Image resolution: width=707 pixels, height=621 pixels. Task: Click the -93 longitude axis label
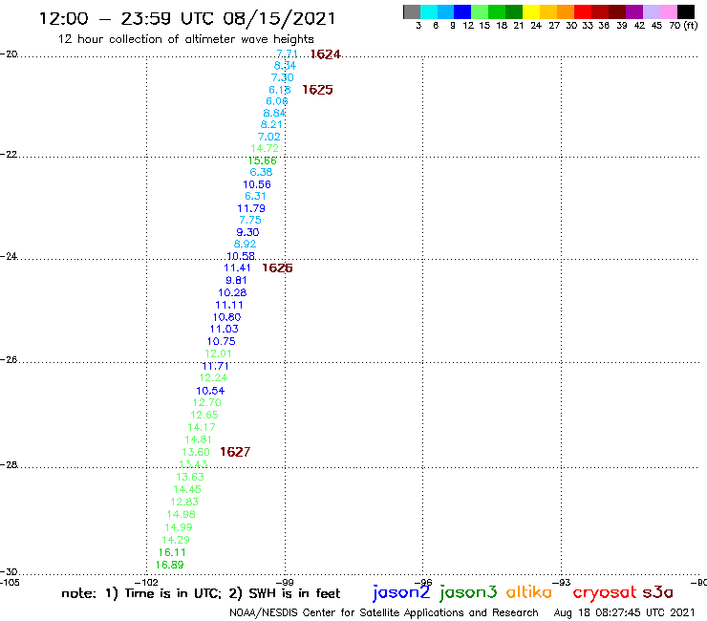pyautogui.click(x=562, y=583)
